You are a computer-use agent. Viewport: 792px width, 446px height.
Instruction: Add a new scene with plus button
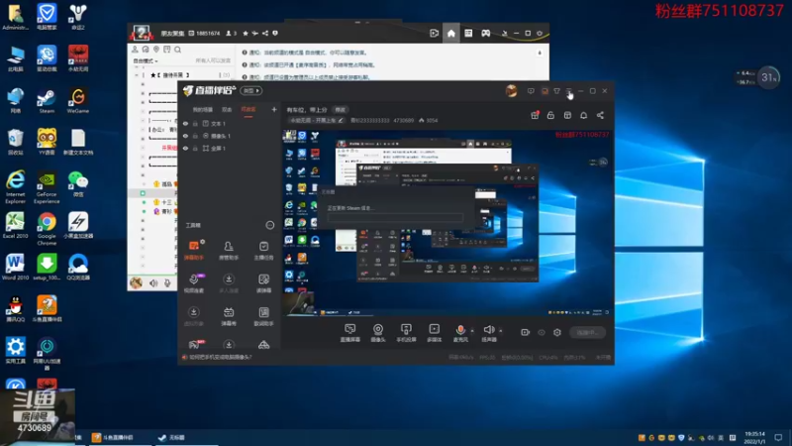tap(274, 109)
